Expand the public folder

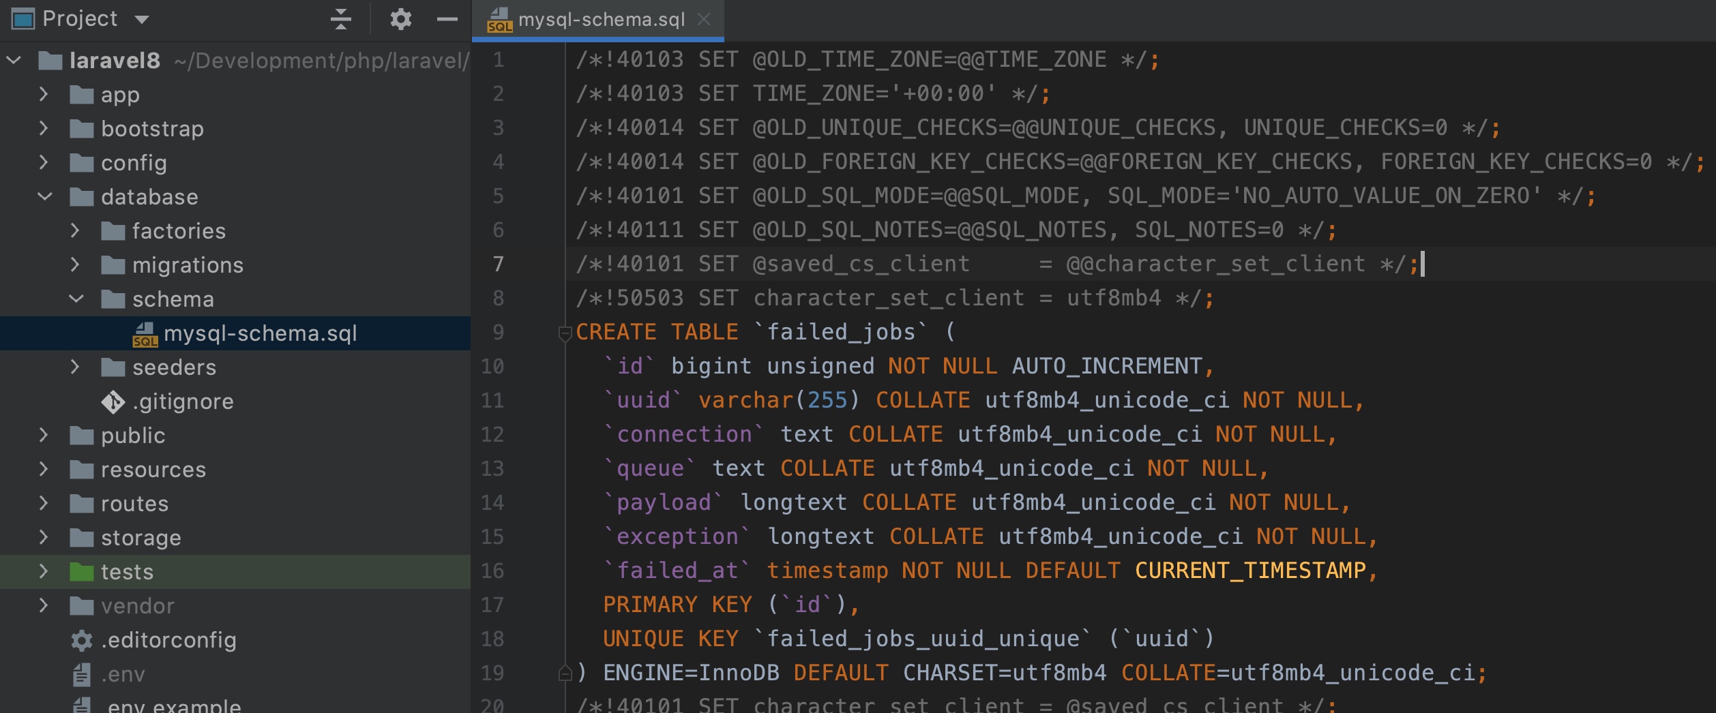click(44, 435)
